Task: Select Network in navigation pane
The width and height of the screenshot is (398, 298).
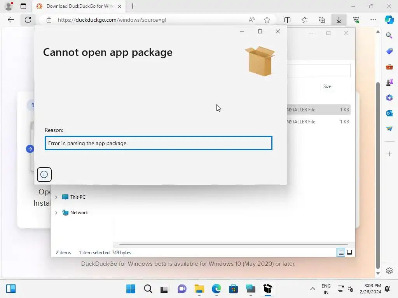Action: (x=79, y=212)
